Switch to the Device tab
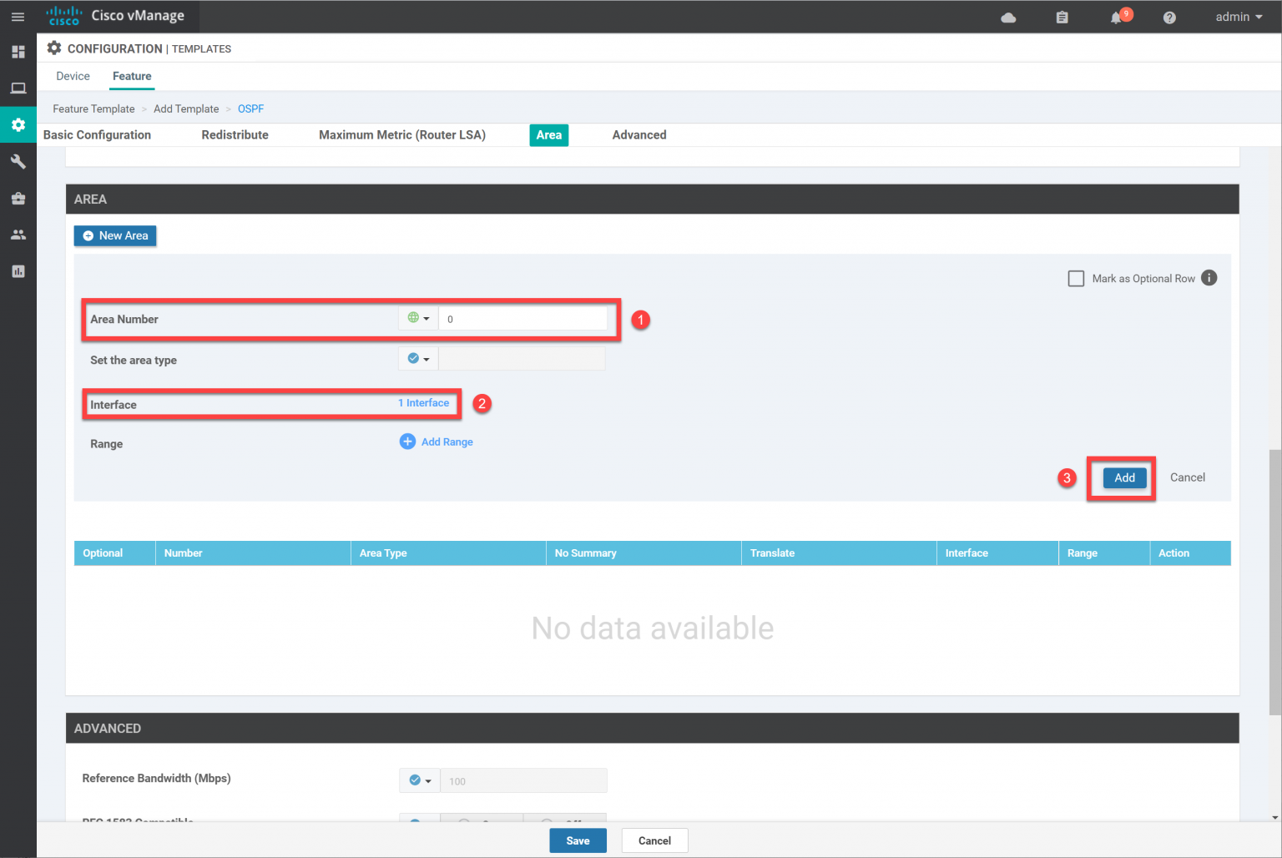 point(73,76)
